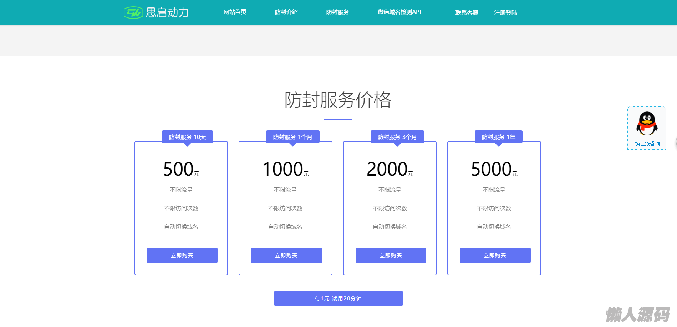This screenshot has height=327, width=677.
Task: Click 立即购买 for 1000元 plan
Action: pyautogui.click(x=286, y=255)
